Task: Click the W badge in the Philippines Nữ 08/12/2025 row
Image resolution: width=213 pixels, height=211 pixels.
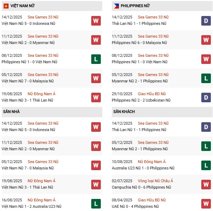Action: click(x=206, y=59)
